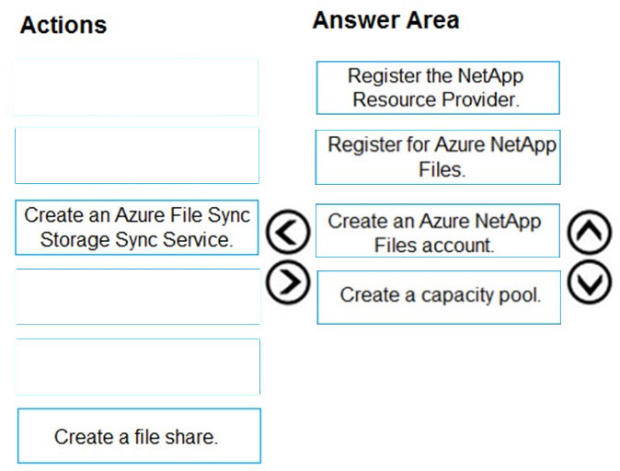Select Create an Azure File Sync Storage Sync Service
Screen dimensions: 620x471
(x=137, y=227)
